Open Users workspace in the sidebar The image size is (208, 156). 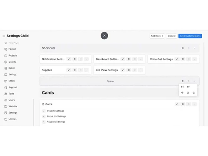tap(10, 100)
